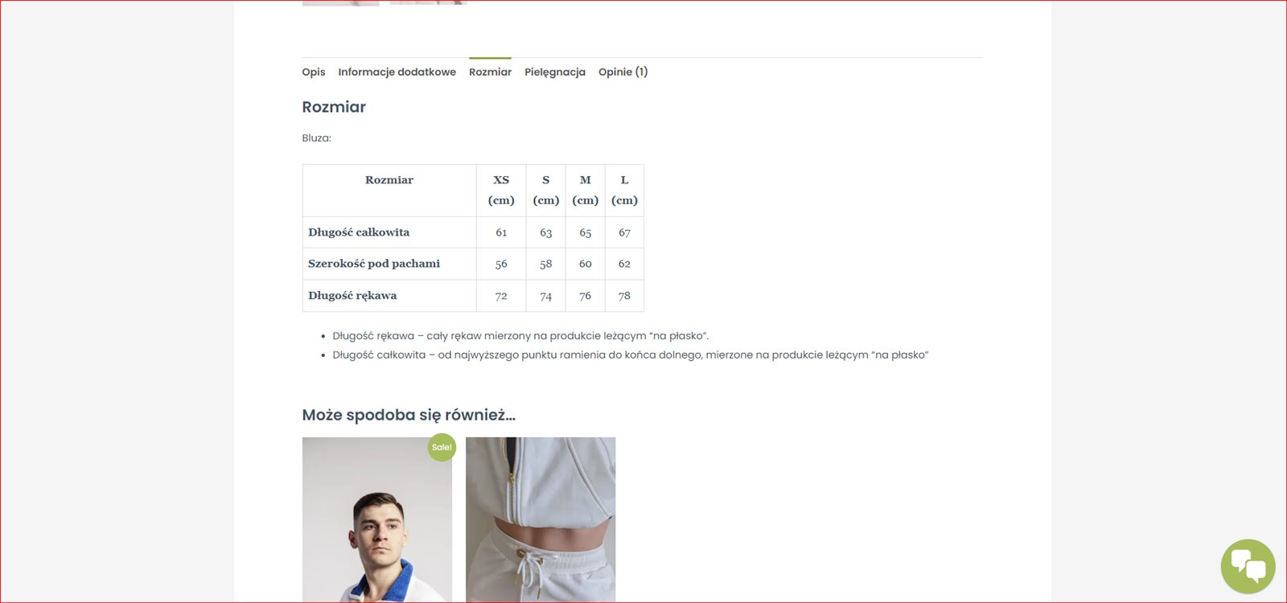Select the Szerokość pod pachami row label
The height and width of the screenshot is (603, 1287).
tap(374, 264)
